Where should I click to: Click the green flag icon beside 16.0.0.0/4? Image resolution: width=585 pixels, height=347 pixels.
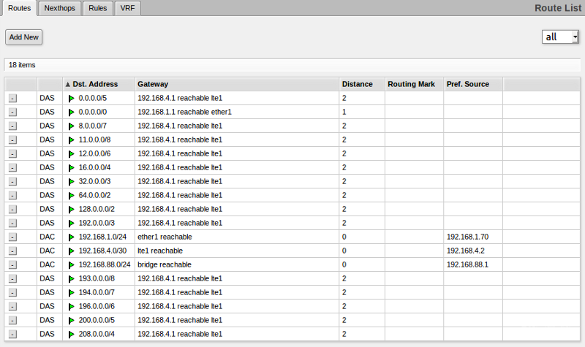pyautogui.click(x=71, y=168)
